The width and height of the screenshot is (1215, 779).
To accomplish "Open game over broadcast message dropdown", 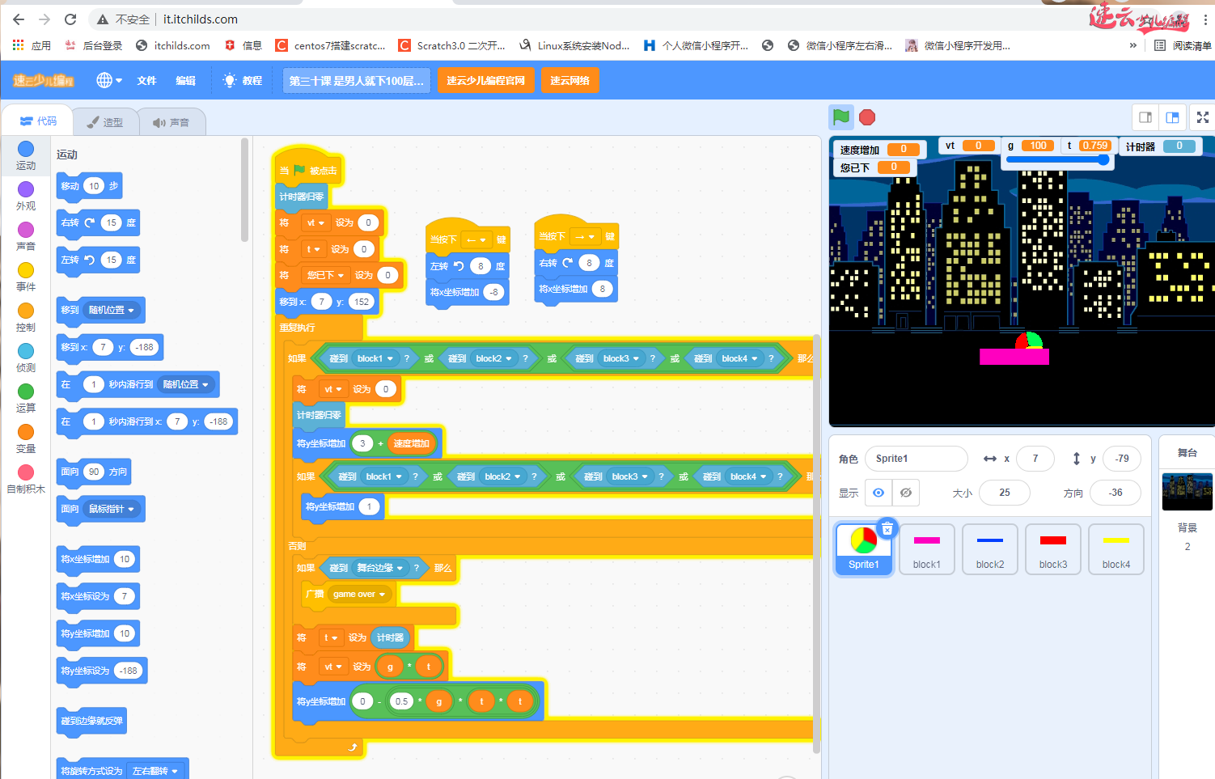I will [x=381, y=594].
